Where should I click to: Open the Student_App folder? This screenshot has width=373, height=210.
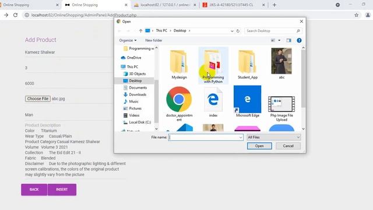click(247, 64)
